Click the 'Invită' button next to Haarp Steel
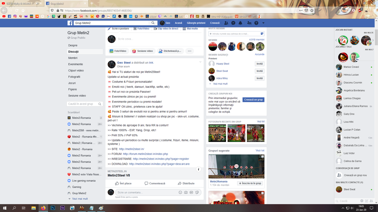Screen dimensions: 378x212 (260, 64)
